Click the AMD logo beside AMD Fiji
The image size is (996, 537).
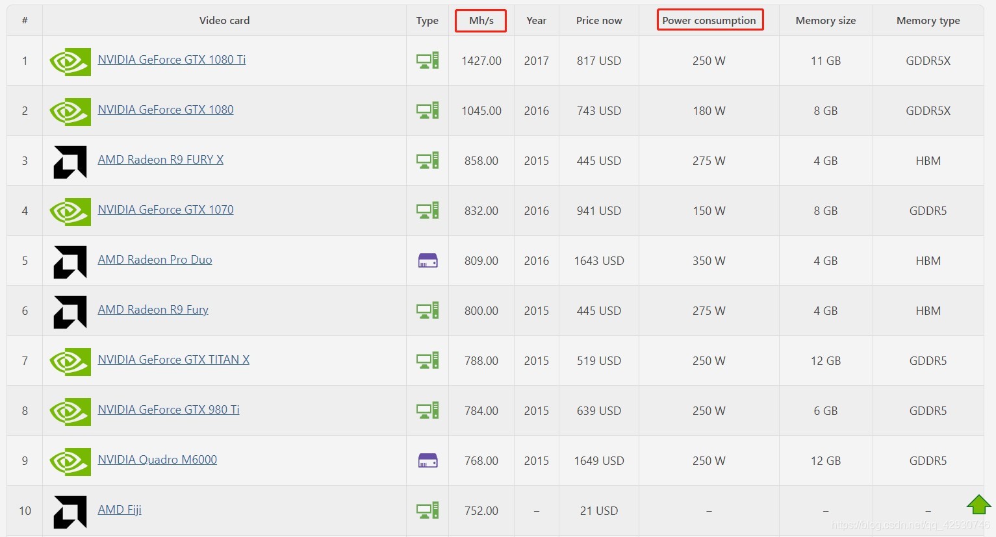[70, 512]
